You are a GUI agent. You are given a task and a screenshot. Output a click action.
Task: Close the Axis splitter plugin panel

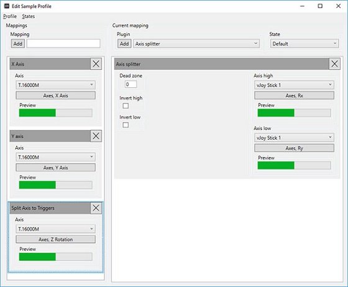click(x=334, y=64)
